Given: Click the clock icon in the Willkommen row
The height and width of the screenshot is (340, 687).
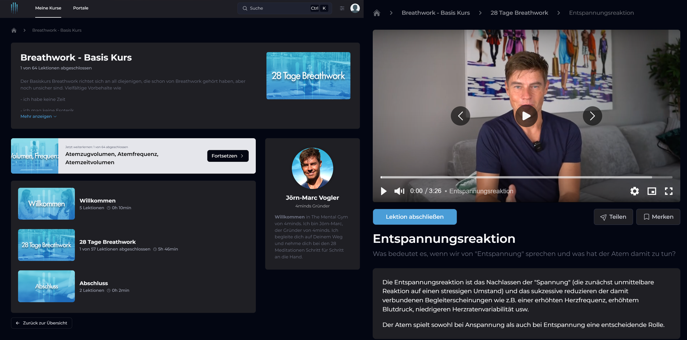Looking at the screenshot, I should 109,208.
